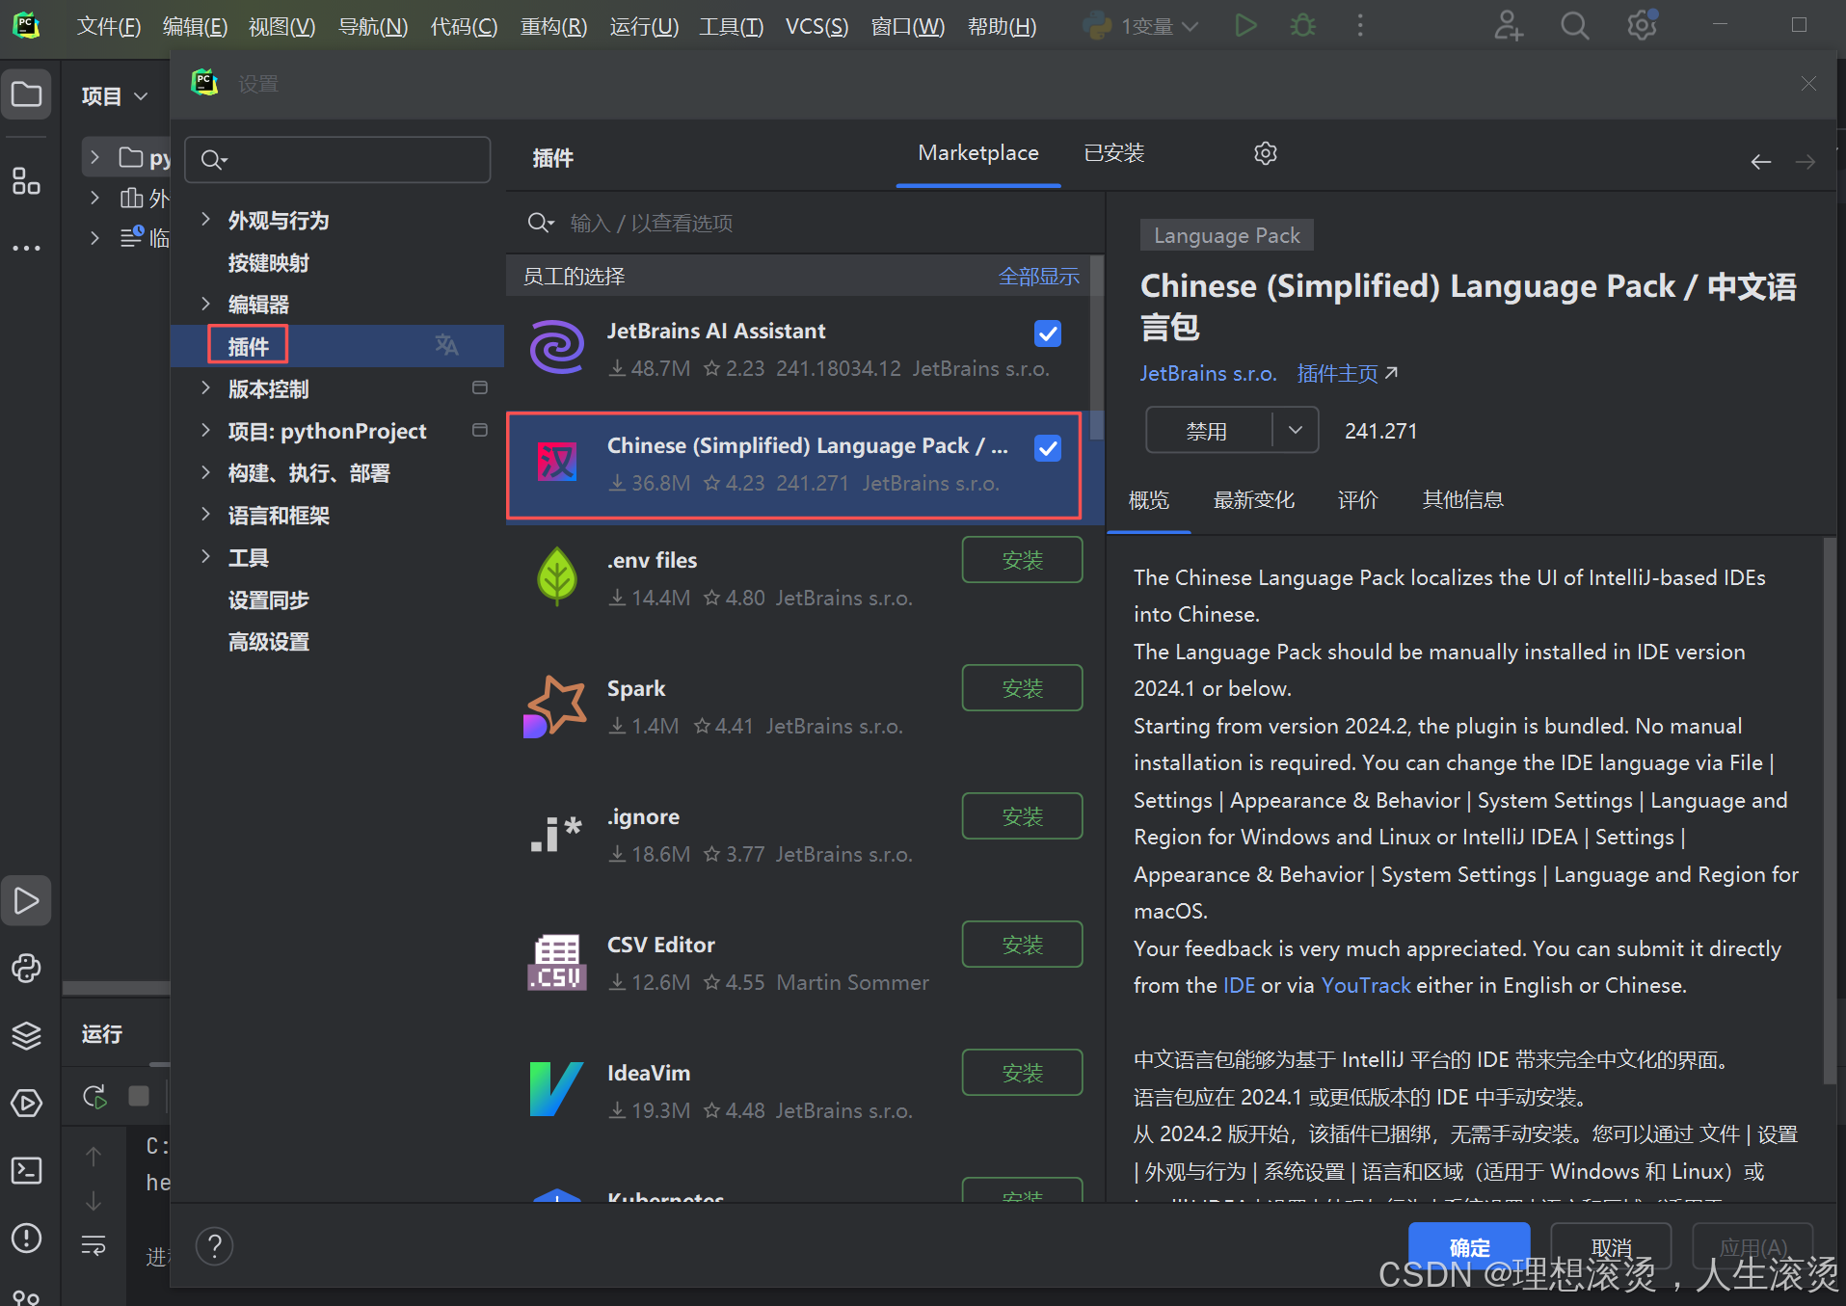Image resolution: width=1846 pixels, height=1306 pixels.
Task: Open the 评价 tab
Action: (x=1357, y=500)
